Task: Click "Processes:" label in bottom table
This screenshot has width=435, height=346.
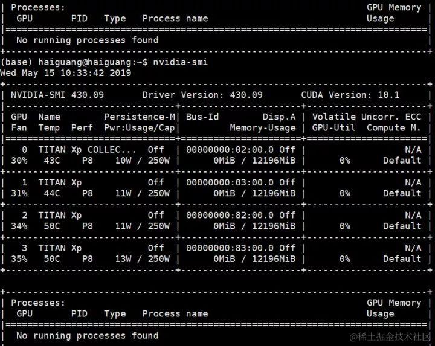Action: tap(38, 303)
